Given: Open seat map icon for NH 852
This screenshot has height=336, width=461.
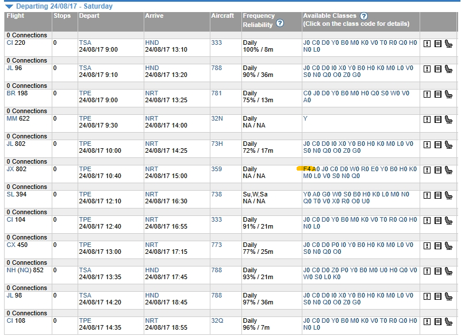Looking at the screenshot, I should tap(449, 271).
